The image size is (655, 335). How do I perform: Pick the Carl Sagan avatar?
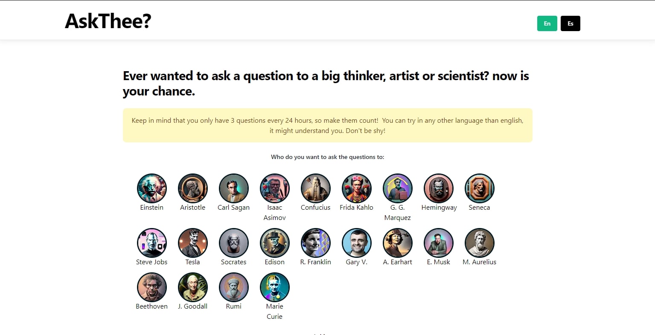pyautogui.click(x=234, y=188)
